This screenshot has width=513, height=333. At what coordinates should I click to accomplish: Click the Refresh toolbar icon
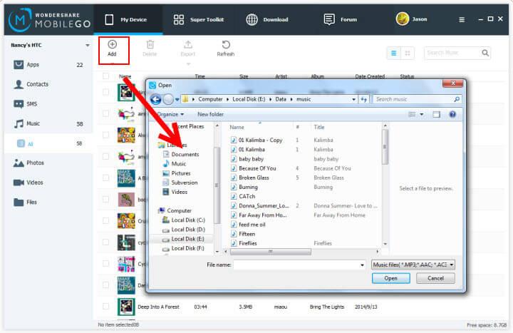[x=226, y=44]
